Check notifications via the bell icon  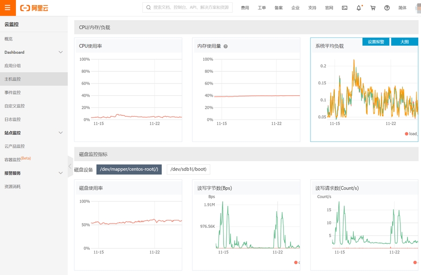click(x=358, y=7)
